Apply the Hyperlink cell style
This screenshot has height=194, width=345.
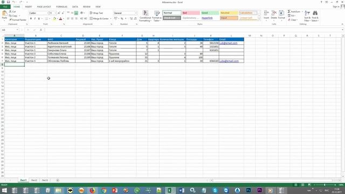(210, 18)
